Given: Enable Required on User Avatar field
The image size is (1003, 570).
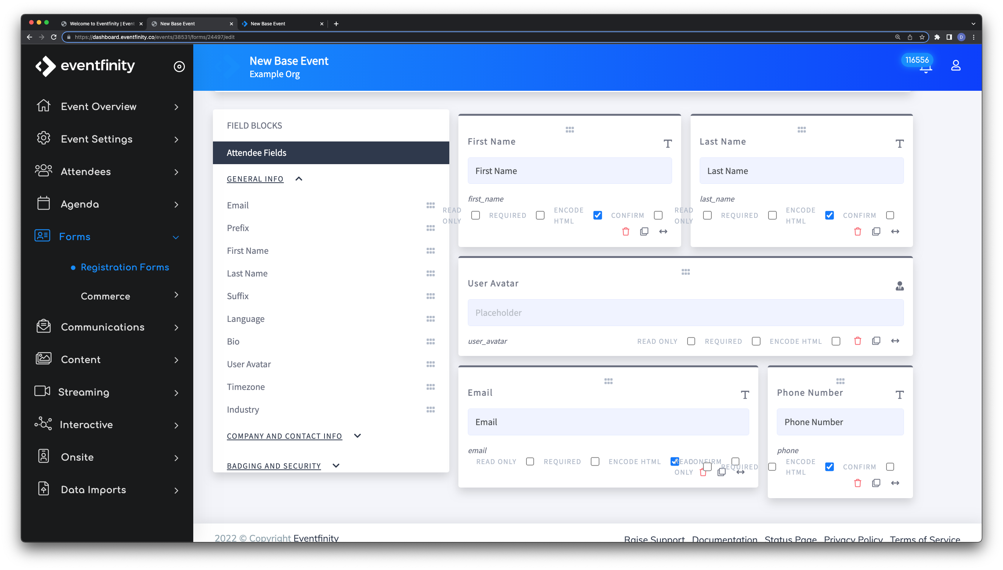Looking at the screenshot, I should [756, 342].
